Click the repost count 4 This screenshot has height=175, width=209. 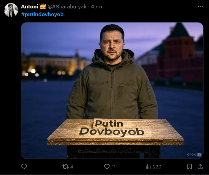pyautogui.click(x=72, y=167)
